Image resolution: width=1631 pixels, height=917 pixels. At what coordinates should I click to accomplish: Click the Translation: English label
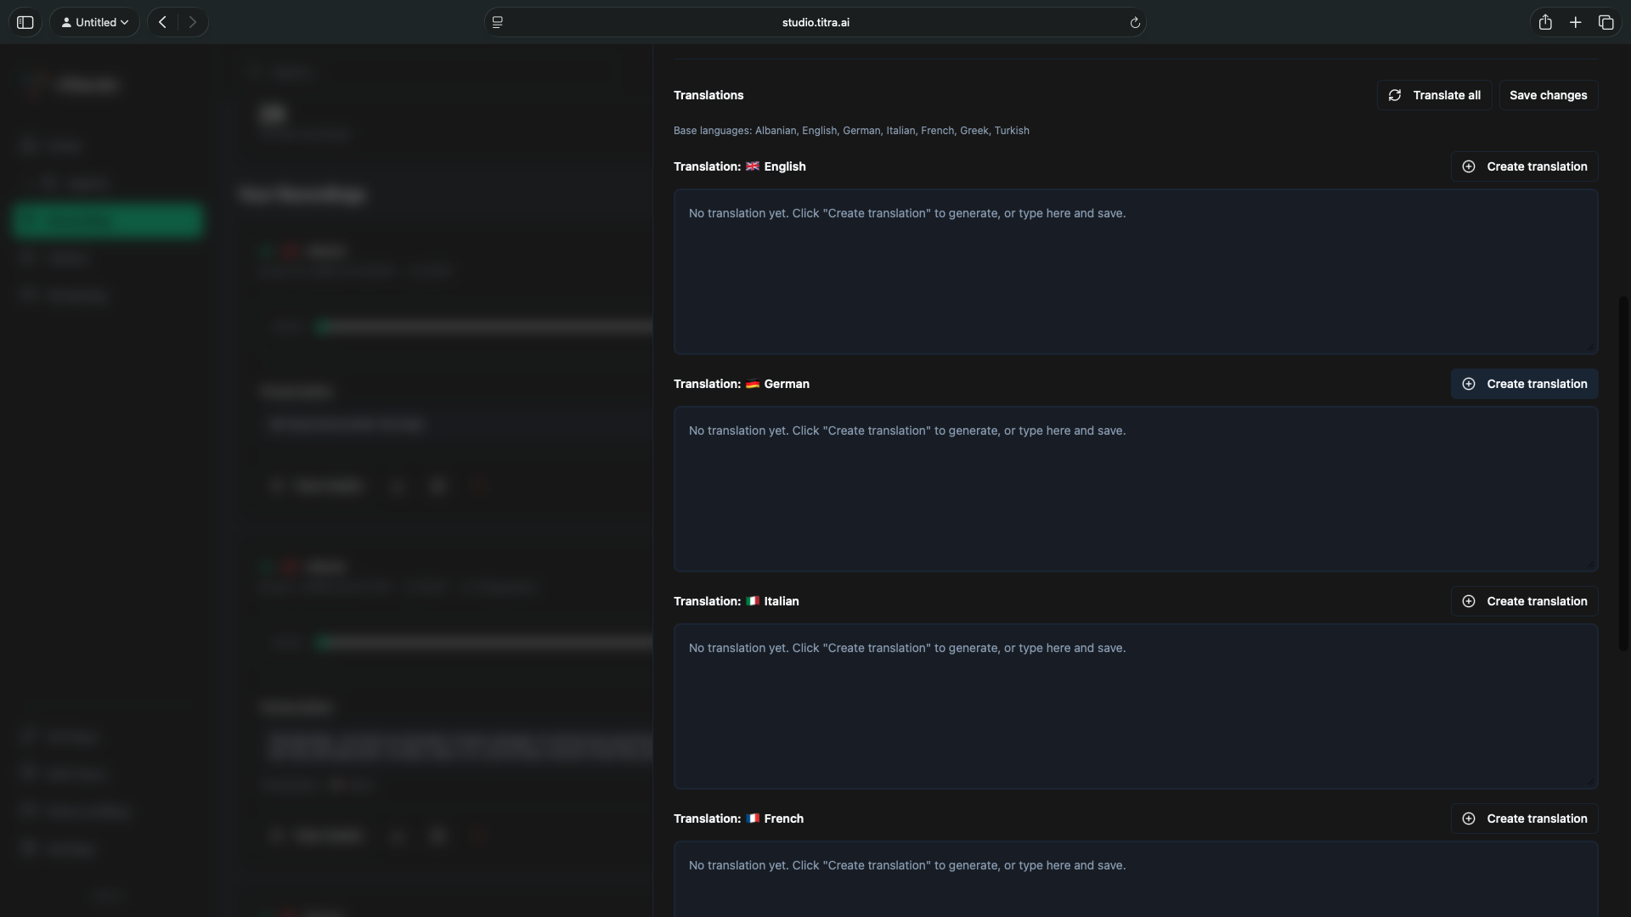(740, 166)
